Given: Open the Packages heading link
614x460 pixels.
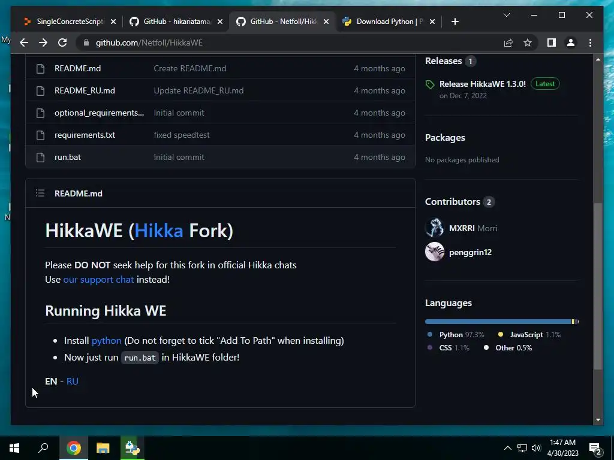Looking at the screenshot, I should click(x=446, y=138).
